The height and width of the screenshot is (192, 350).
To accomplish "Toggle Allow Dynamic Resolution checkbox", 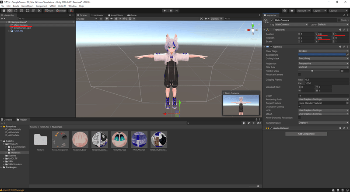I will (x=299, y=118).
